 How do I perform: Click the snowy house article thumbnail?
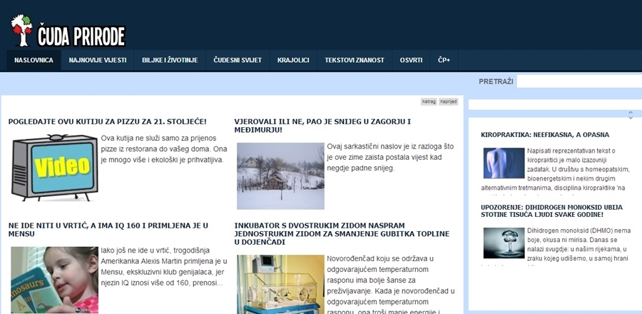point(280,176)
